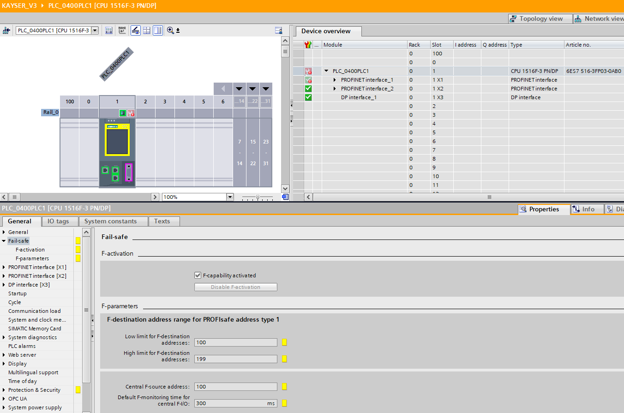The height and width of the screenshot is (413, 624).
Task: Click Disable F-activation button
Action: (x=235, y=287)
